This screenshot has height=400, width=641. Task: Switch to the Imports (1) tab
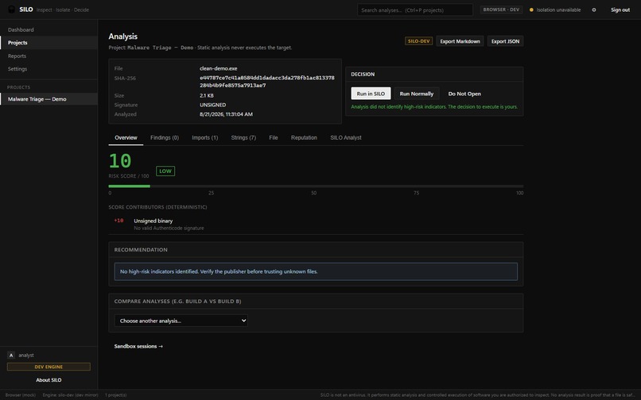coord(205,137)
